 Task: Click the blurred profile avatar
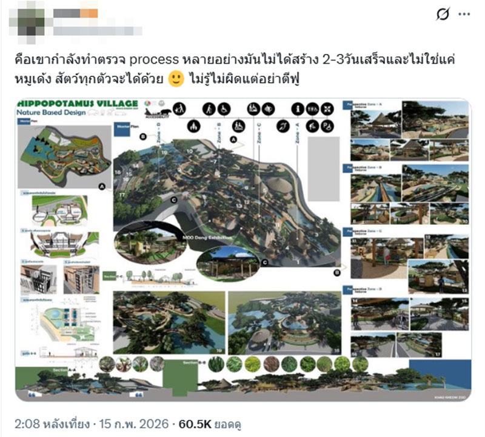point(27,22)
